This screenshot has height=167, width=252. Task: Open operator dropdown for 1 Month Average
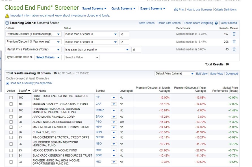point(91,34)
